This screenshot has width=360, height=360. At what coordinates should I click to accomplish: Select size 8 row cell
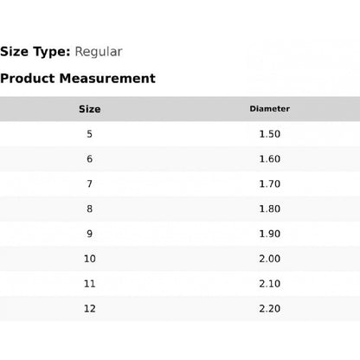click(90, 209)
